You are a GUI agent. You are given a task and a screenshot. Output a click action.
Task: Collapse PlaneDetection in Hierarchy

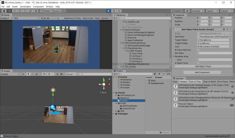tap(123, 48)
